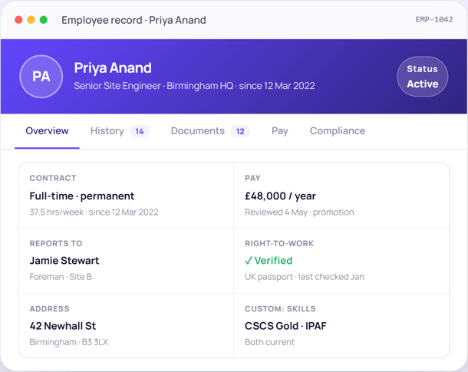Click the CUSTOM: SKILLS field label
This screenshot has height=372, width=468.
coord(280,309)
